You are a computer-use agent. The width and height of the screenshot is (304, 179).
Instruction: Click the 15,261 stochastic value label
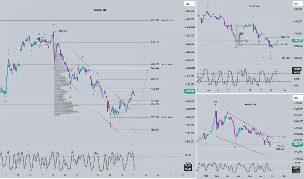(188, 169)
